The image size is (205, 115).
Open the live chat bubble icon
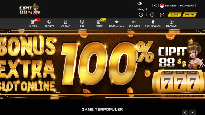(x=162, y=14)
